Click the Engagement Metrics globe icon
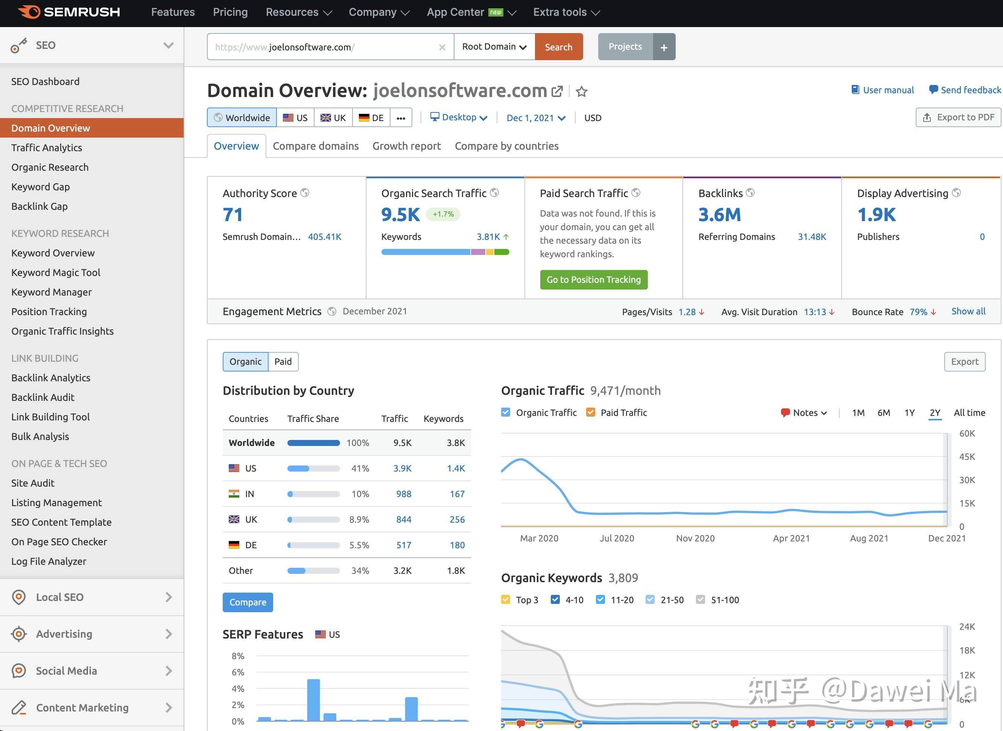Viewport: 1003px width, 731px height. pyautogui.click(x=331, y=311)
